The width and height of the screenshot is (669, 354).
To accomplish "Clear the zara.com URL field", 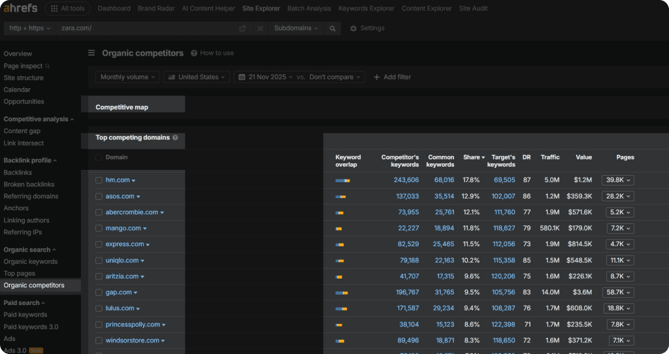I will coord(260,28).
